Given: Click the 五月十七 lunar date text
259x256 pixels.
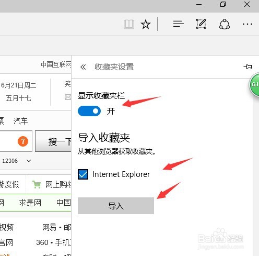Looking at the screenshot, I should [x=19, y=98].
